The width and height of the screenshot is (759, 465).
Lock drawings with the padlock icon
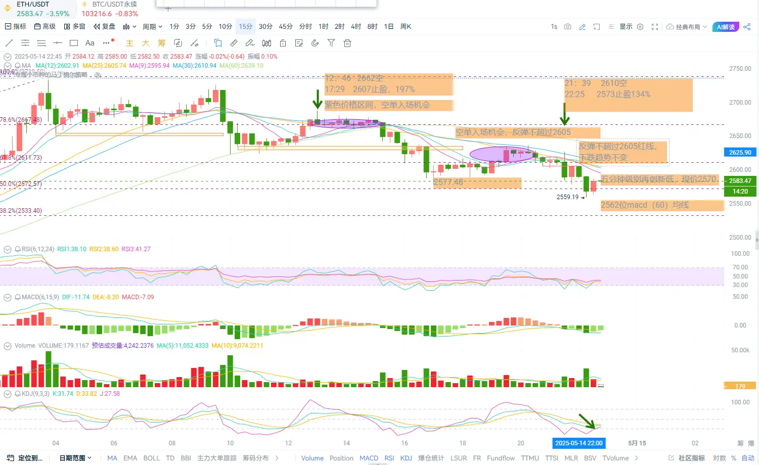pyautogui.click(x=283, y=43)
